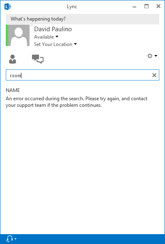Viewport: 165px width, 244px height.
Task: Open the Available status dropdown
Action: tap(46, 37)
